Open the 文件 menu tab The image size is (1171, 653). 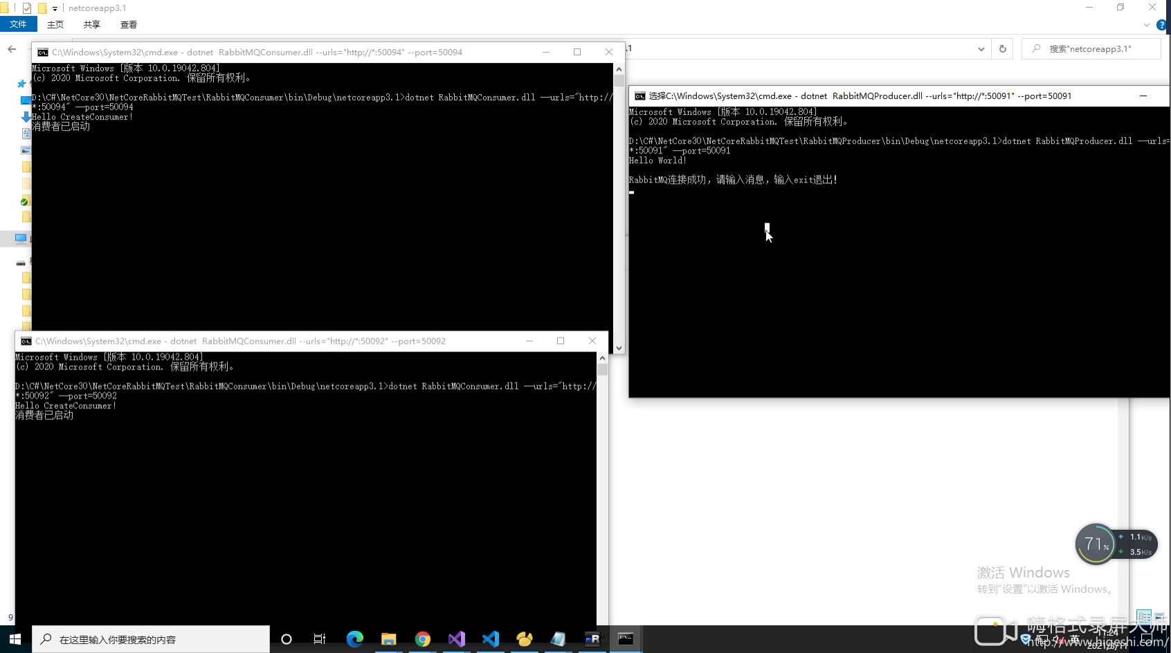[x=18, y=24]
